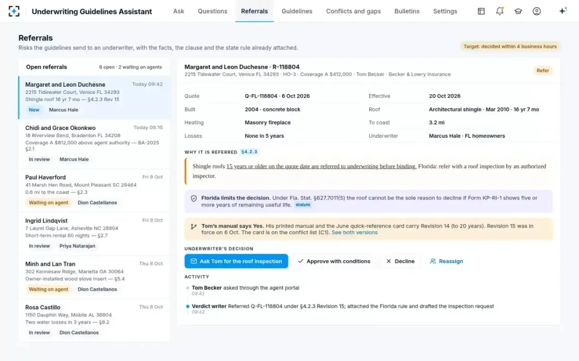Viewport: 579px width, 361px height.
Task: Click the X icon on Decline
Action: [x=389, y=261]
